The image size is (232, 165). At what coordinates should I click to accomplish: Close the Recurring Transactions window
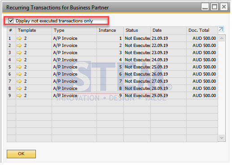click(x=224, y=7)
